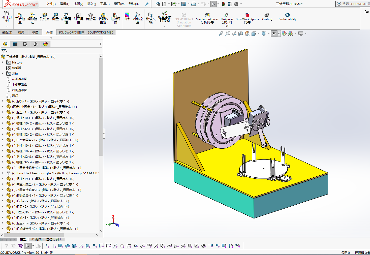The height and width of the screenshot is (255, 370).
Task: Click the Home icon in top toolbar
Action: coord(158,4)
